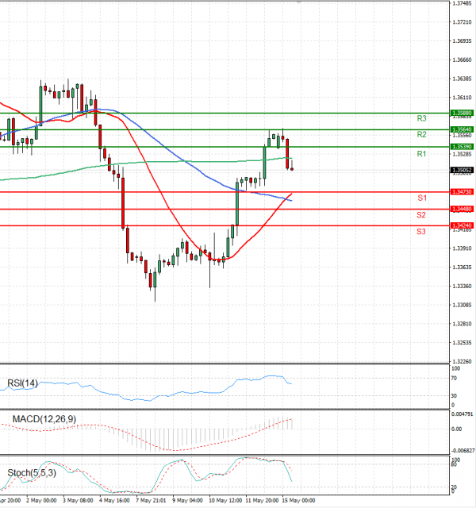Viewport: 476px width, 508px height.
Task: Select the 1.35390 green price tag
Action: click(x=461, y=147)
